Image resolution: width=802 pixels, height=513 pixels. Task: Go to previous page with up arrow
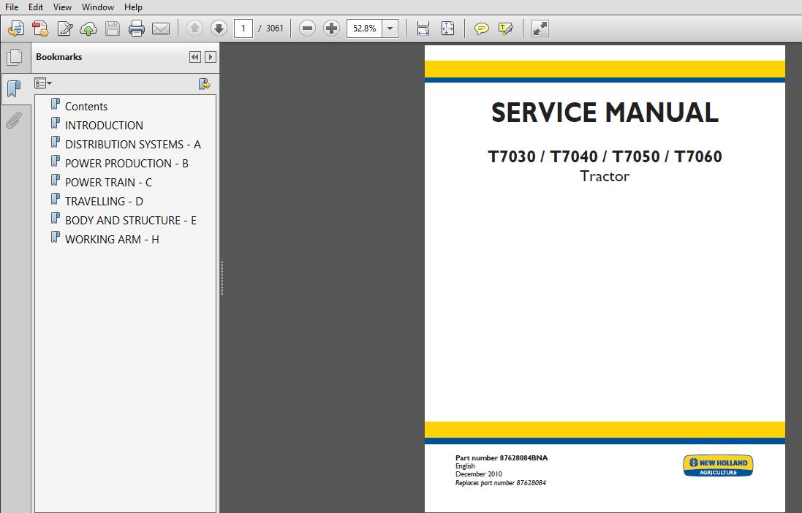coord(194,28)
